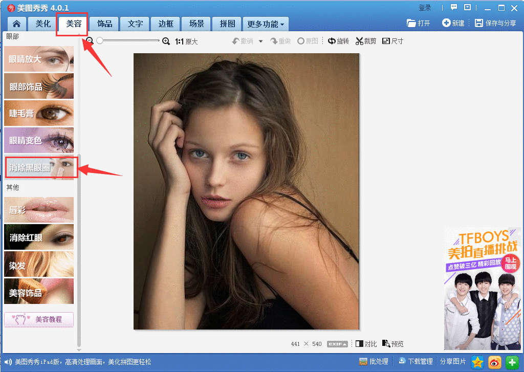The width and height of the screenshot is (524, 372).
Task: Share to Weibo via red icon
Action: pos(494,361)
